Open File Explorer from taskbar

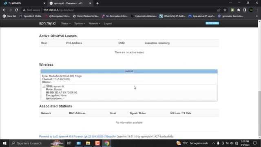[88, 143]
